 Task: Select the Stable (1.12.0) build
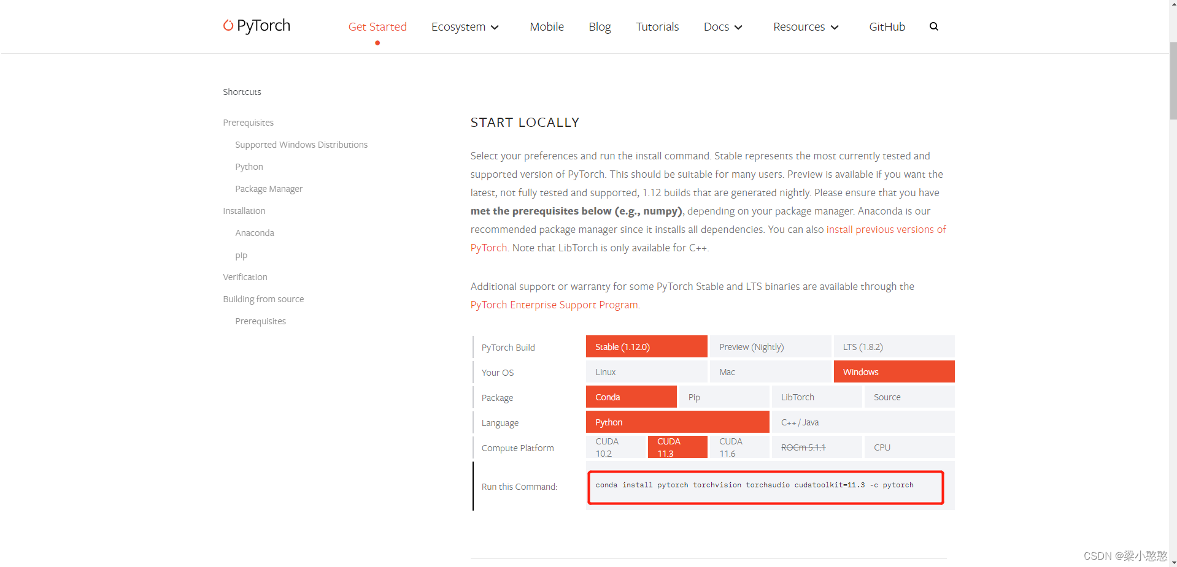647,346
